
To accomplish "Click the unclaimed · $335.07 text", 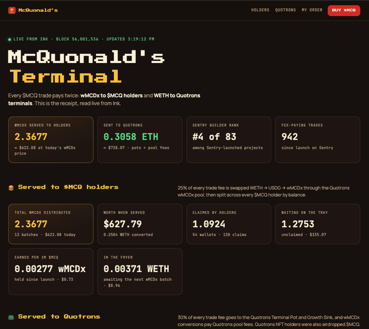I will (304, 235).
